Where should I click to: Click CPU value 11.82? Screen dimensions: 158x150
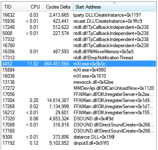(x=33, y=64)
